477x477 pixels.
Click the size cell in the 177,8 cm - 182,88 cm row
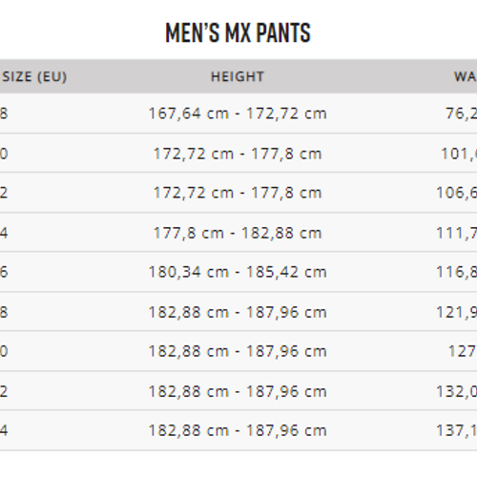pyautogui.click(x=4, y=233)
